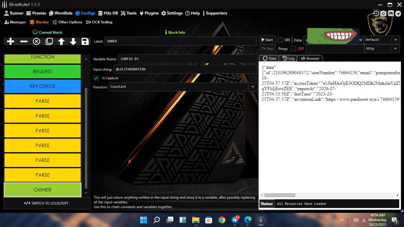Open the Runner section

[14, 13]
